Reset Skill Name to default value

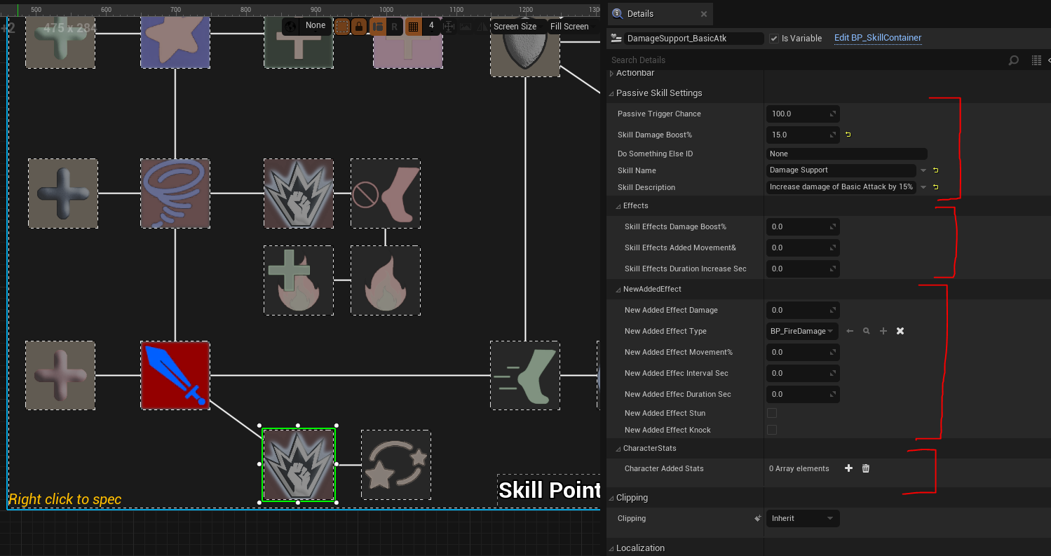tap(935, 170)
